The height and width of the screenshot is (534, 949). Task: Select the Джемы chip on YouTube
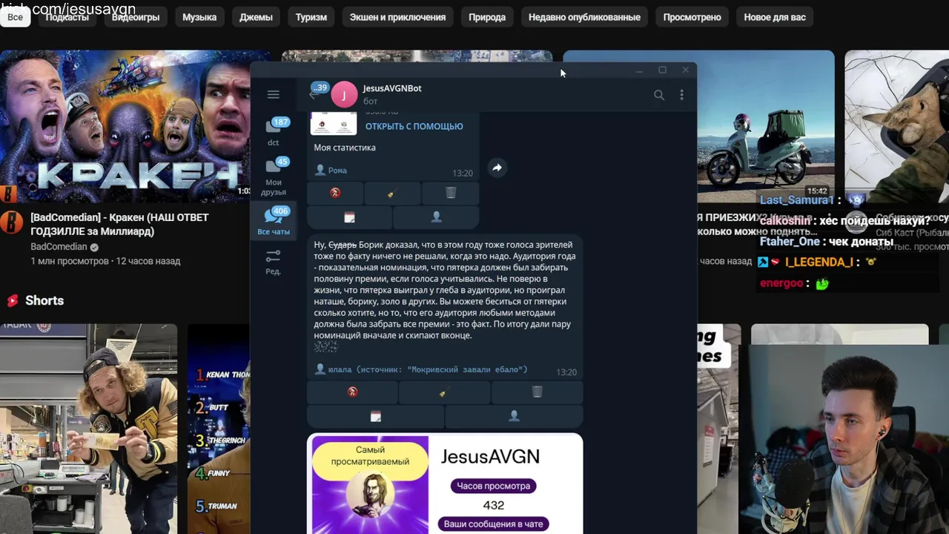pos(256,17)
